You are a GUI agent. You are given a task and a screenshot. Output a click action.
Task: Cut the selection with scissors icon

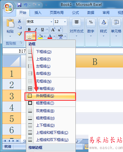19,21
